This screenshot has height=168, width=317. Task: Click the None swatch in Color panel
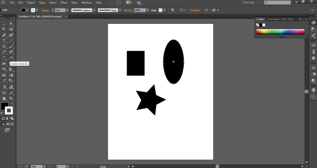(x=257, y=25)
